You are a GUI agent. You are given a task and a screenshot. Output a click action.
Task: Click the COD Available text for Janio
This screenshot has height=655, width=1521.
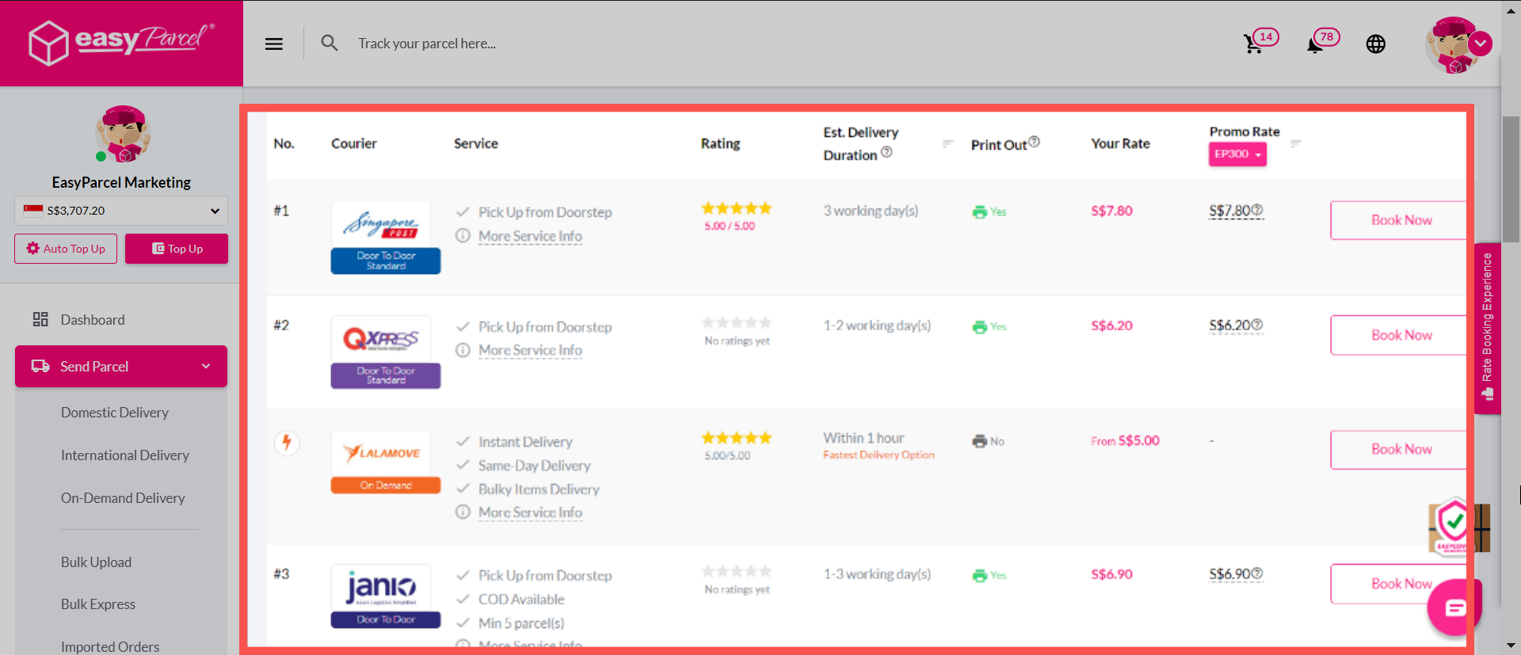(x=521, y=600)
